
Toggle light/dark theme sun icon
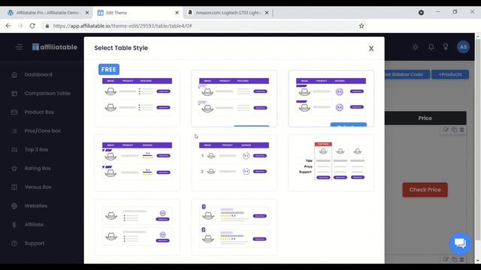click(416, 46)
